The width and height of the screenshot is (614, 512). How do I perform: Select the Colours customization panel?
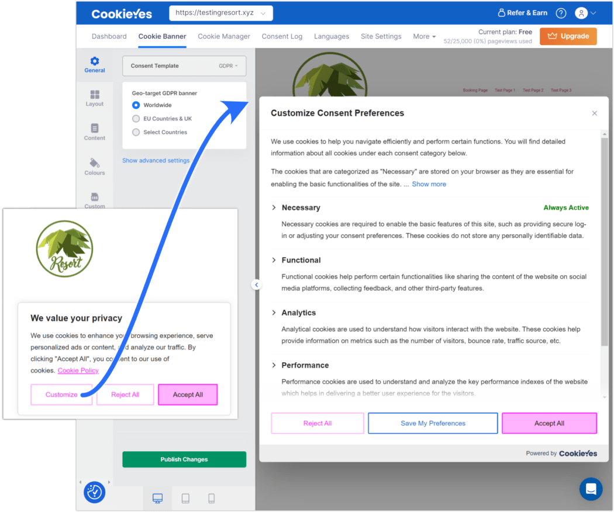94,168
